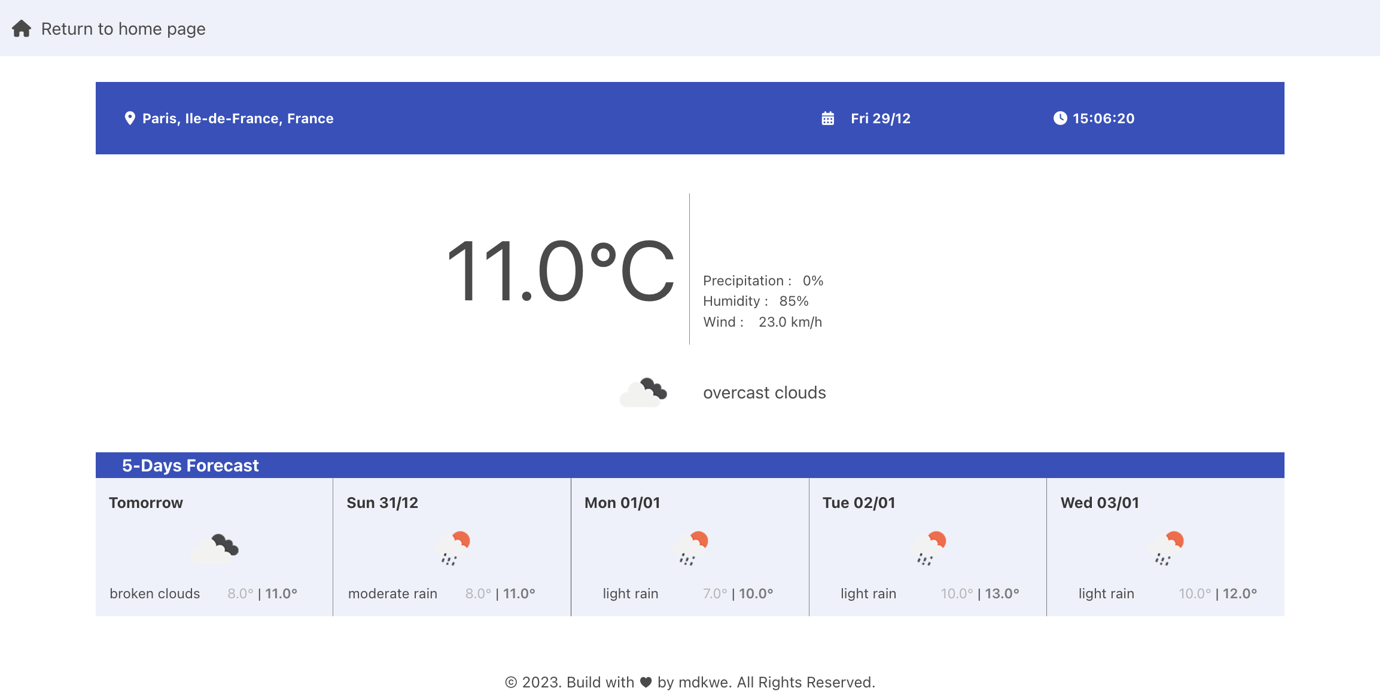Click the large 11.0°C temperature reading

click(561, 270)
